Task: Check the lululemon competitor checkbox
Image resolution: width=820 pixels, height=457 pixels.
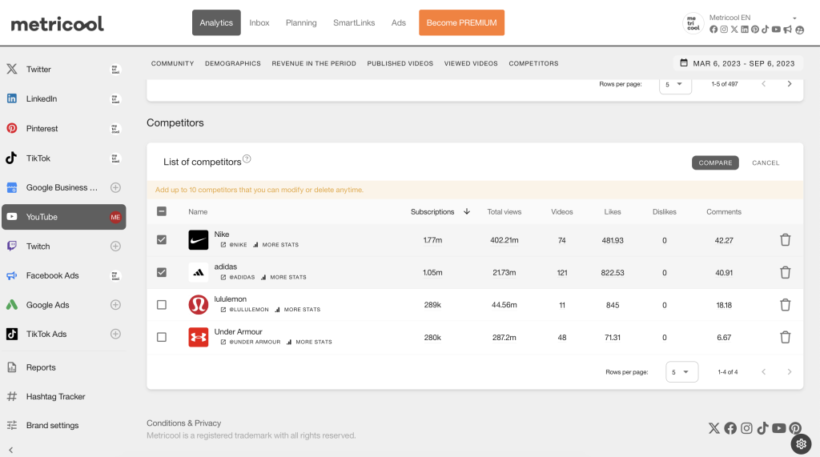Action: (x=162, y=305)
